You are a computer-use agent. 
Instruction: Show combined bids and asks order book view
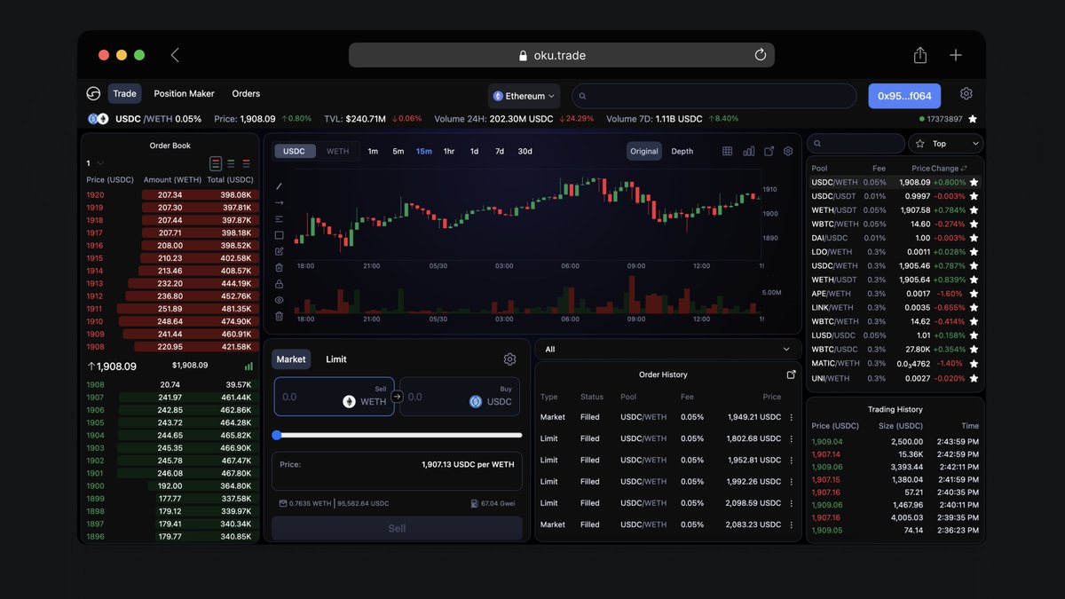[216, 163]
